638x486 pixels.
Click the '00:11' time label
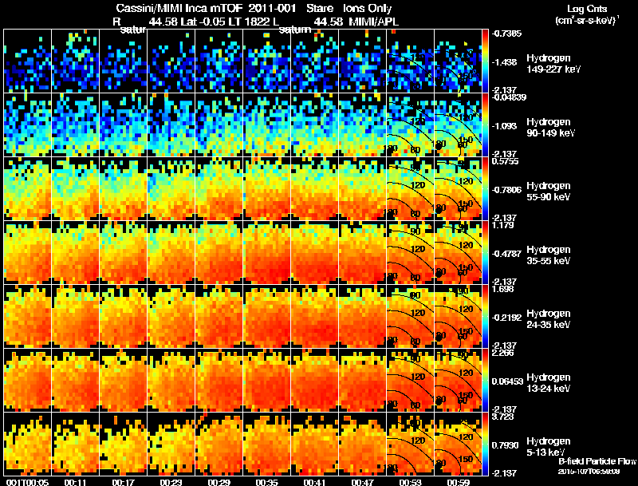[75, 482]
